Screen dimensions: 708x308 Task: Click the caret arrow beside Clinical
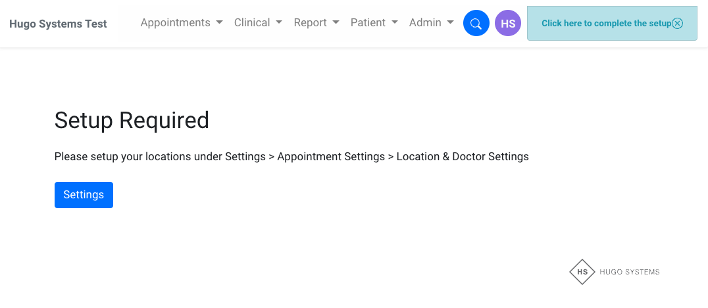click(x=279, y=22)
